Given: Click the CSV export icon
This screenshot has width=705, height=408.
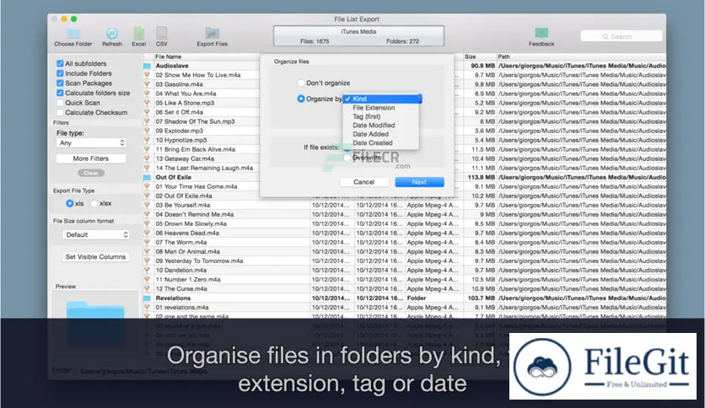Looking at the screenshot, I should [x=161, y=33].
